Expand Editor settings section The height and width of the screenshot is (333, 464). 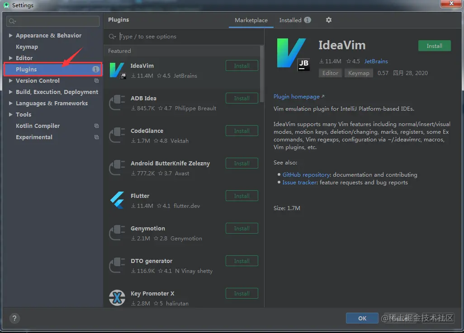coord(11,58)
